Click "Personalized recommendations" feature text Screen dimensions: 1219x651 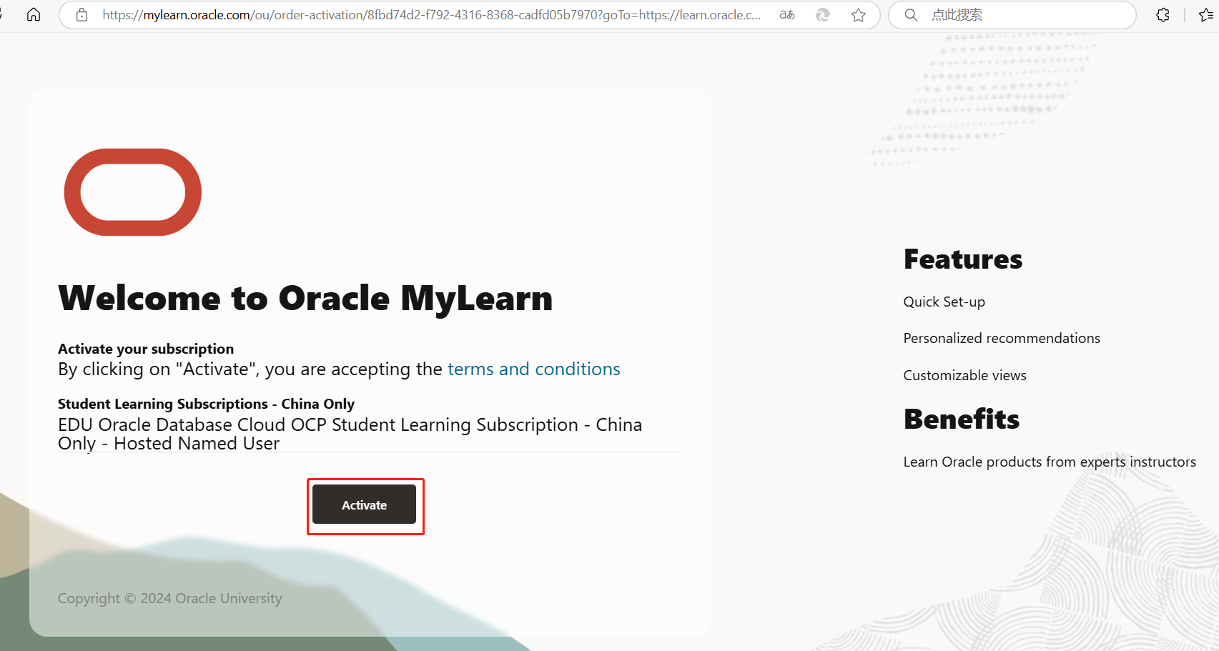(x=1002, y=338)
